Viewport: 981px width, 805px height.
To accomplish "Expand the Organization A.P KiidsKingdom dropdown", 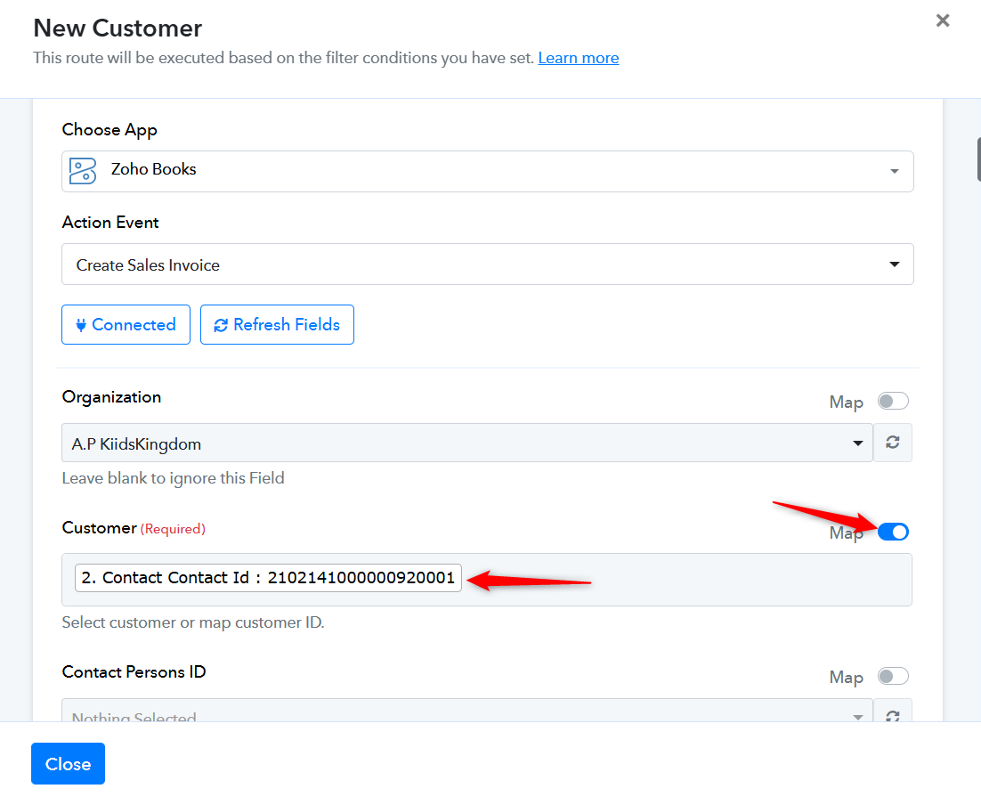I will (x=466, y=443).
